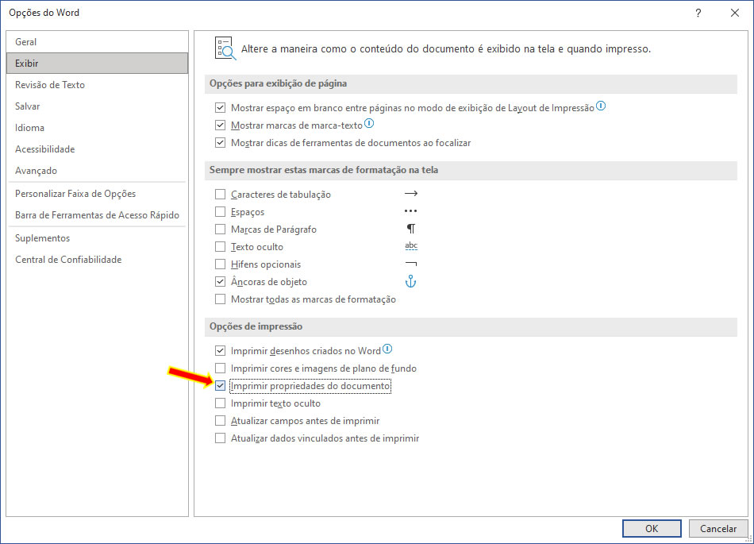Toggle Mostrar marcas de marca-texto checkbox
This screenshot has width=754, height=544.
coord(220,125)
